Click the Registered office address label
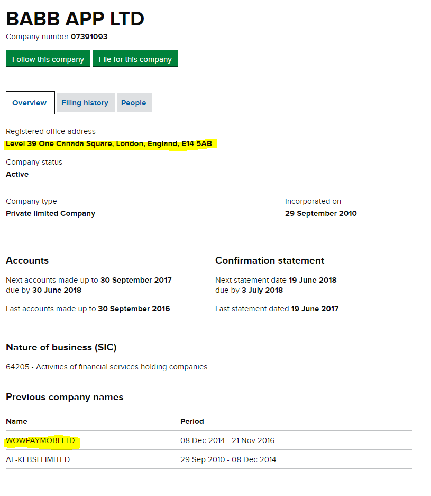 [x=51, y=131]
